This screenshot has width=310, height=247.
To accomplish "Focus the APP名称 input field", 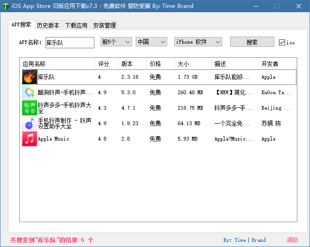I will (x=70, y=43).
